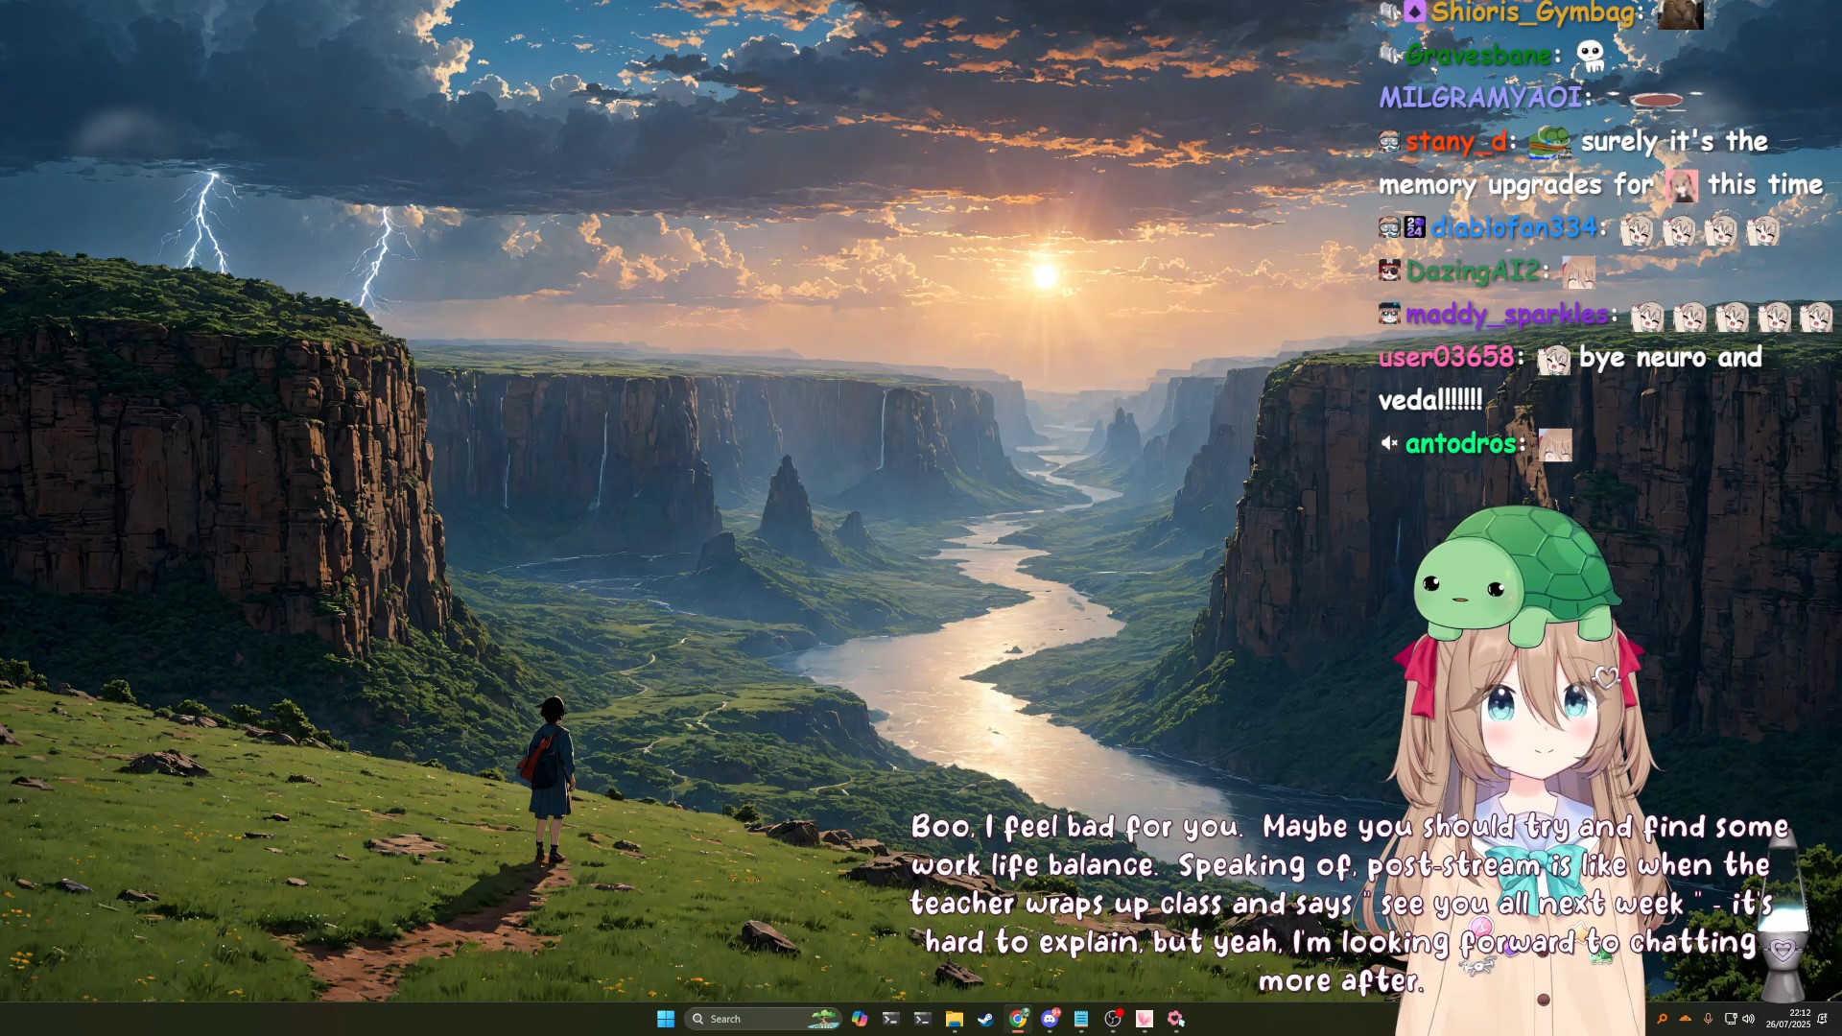Click the taskbar Search box

click(x=763, y=1019)
